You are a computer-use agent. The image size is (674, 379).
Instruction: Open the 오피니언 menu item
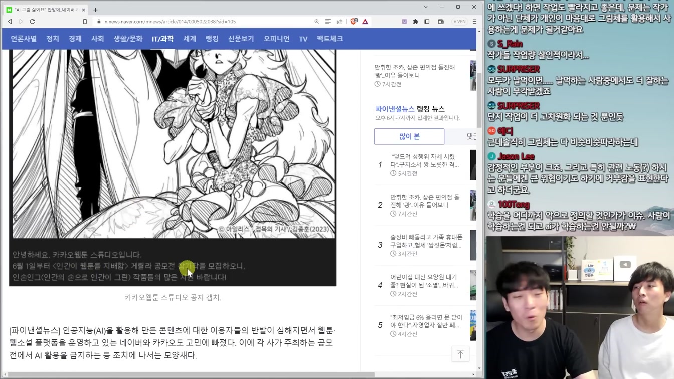(x=277, y=39)
